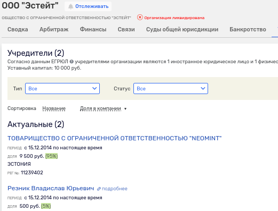278x211 pixels.
Task: Open Резник Владислав Юрьевич profile
Action: coord(51,188)
